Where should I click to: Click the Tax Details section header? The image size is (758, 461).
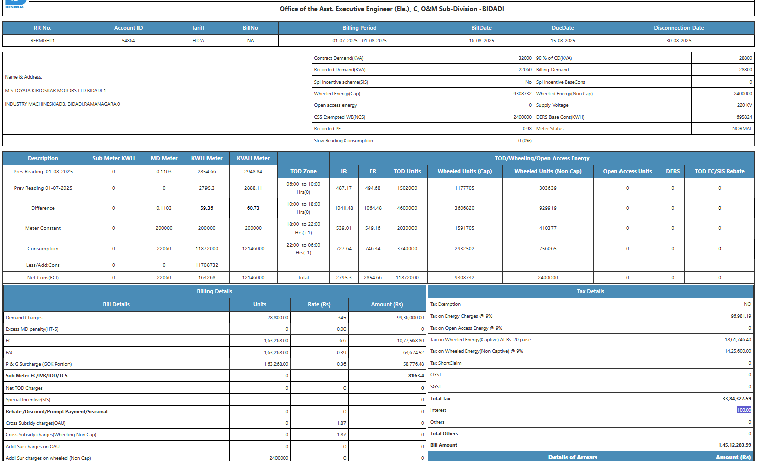[590, 291]
